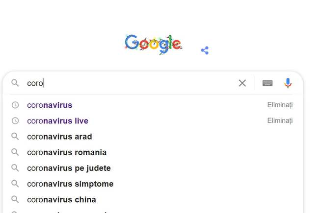The image size is (319, 213).
Task: Open the on-screen keyboard input tool
Action: pos(267,83)
